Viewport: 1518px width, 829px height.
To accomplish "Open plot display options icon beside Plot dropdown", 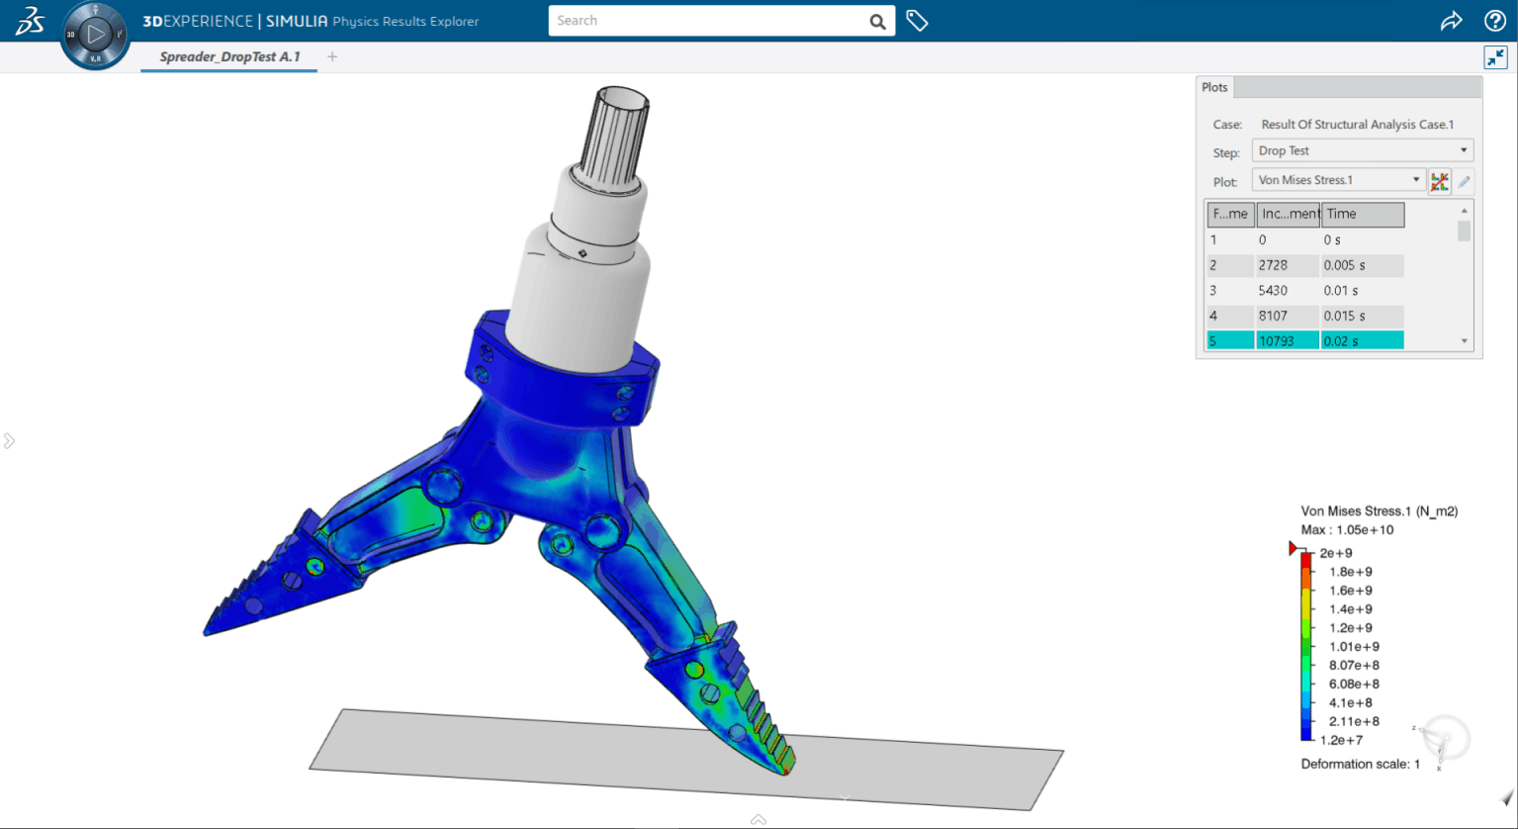I will pos(1440,182).
